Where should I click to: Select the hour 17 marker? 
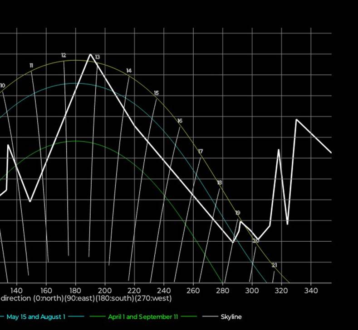coord(201,151)
